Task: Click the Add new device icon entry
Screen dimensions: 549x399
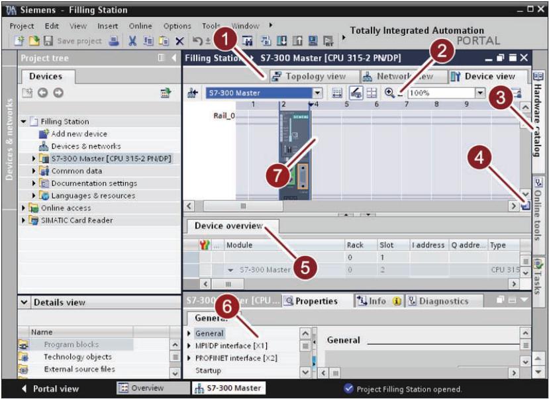Action: [x=44, y=134]
